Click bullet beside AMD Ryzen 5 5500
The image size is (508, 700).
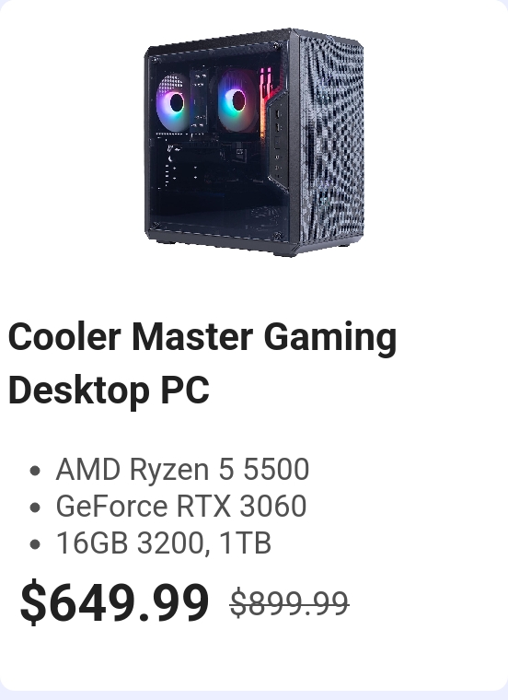(35, 471)
